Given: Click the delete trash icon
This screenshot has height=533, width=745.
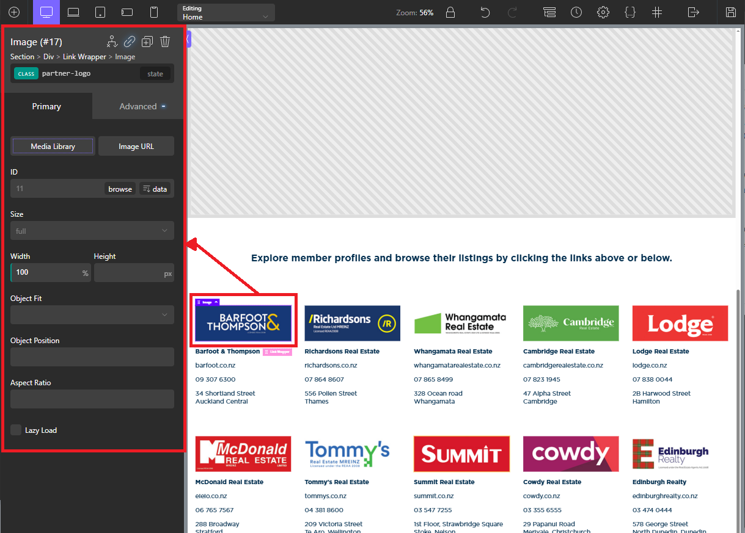Looking at the screenshot, I should click(165, 42).
